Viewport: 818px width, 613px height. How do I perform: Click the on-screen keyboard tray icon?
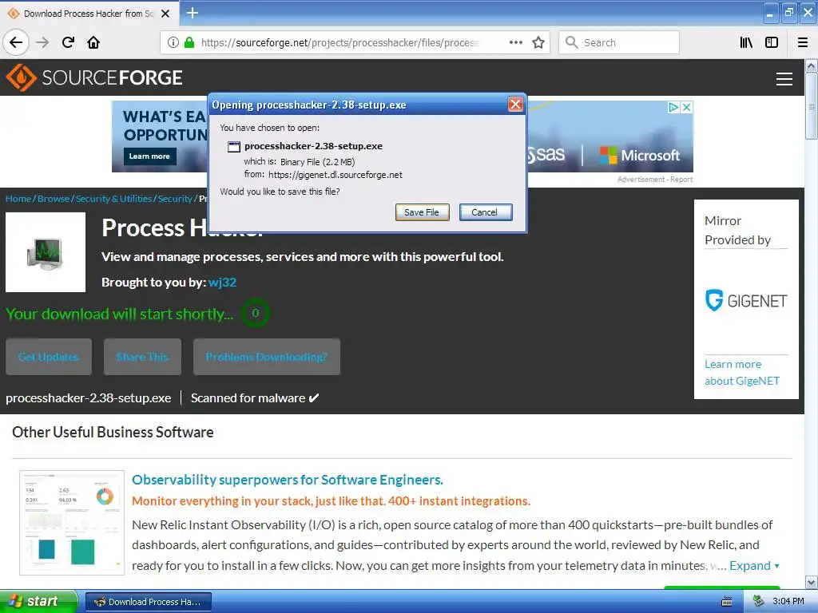[x=726, y=602]
